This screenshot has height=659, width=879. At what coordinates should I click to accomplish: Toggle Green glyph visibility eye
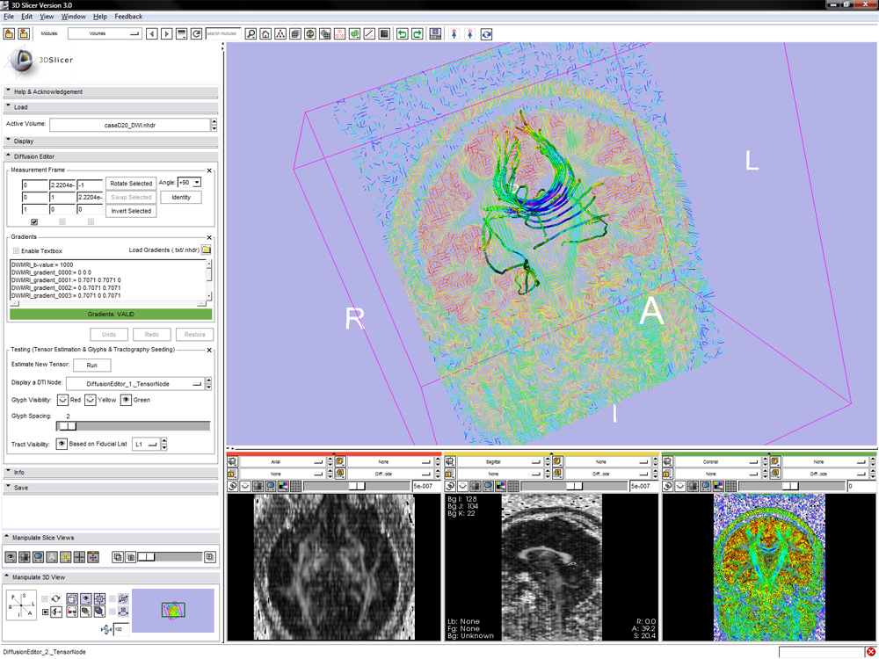coord(126,400)
